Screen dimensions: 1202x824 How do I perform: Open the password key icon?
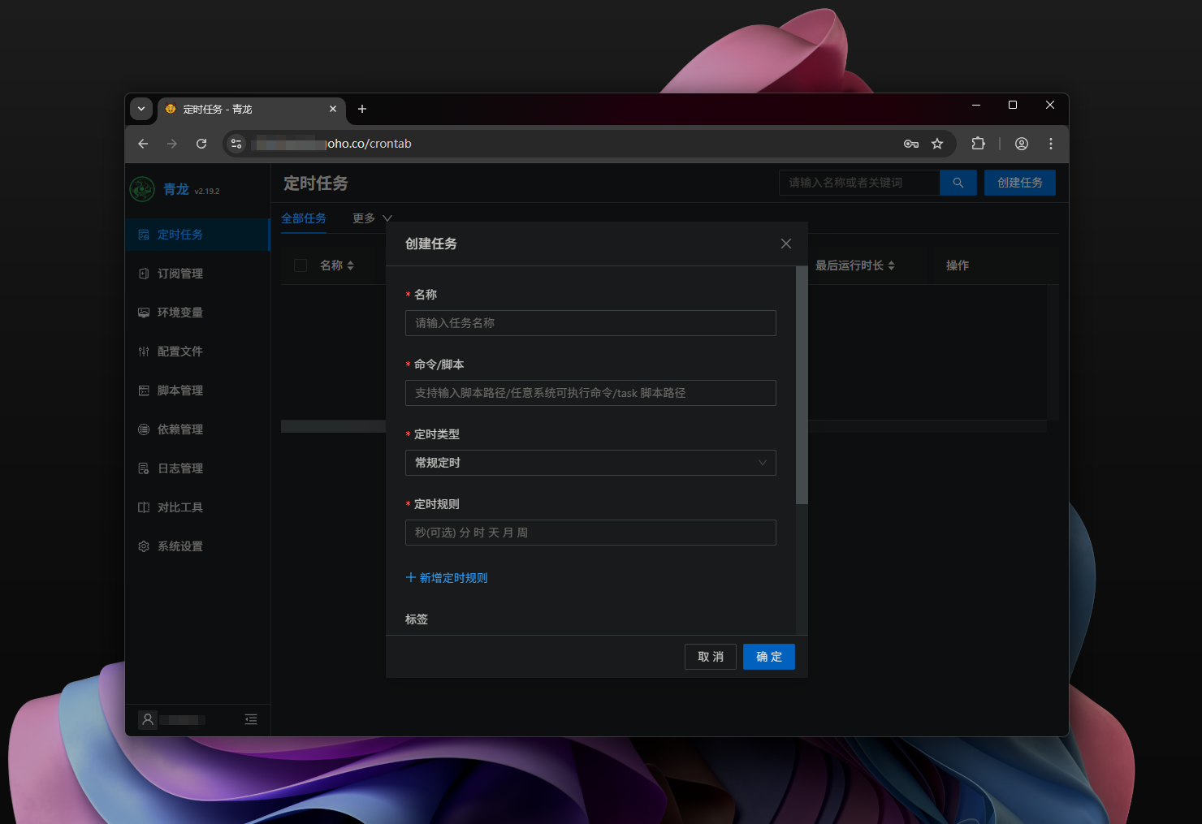click(x=911, y=144)
